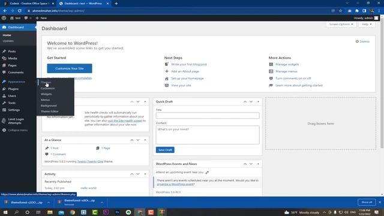Image resolution: width=384 pixels, height=216 pixels.
Task: Select Customize in Appearance submenu
Action: 48,88
